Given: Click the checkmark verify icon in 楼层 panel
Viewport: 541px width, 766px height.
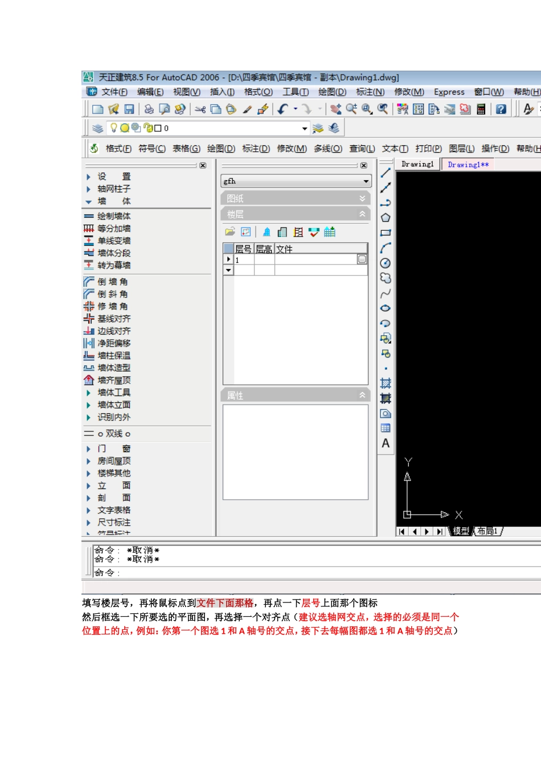Looking at the screenshot, I should click(x=314, y=232).
